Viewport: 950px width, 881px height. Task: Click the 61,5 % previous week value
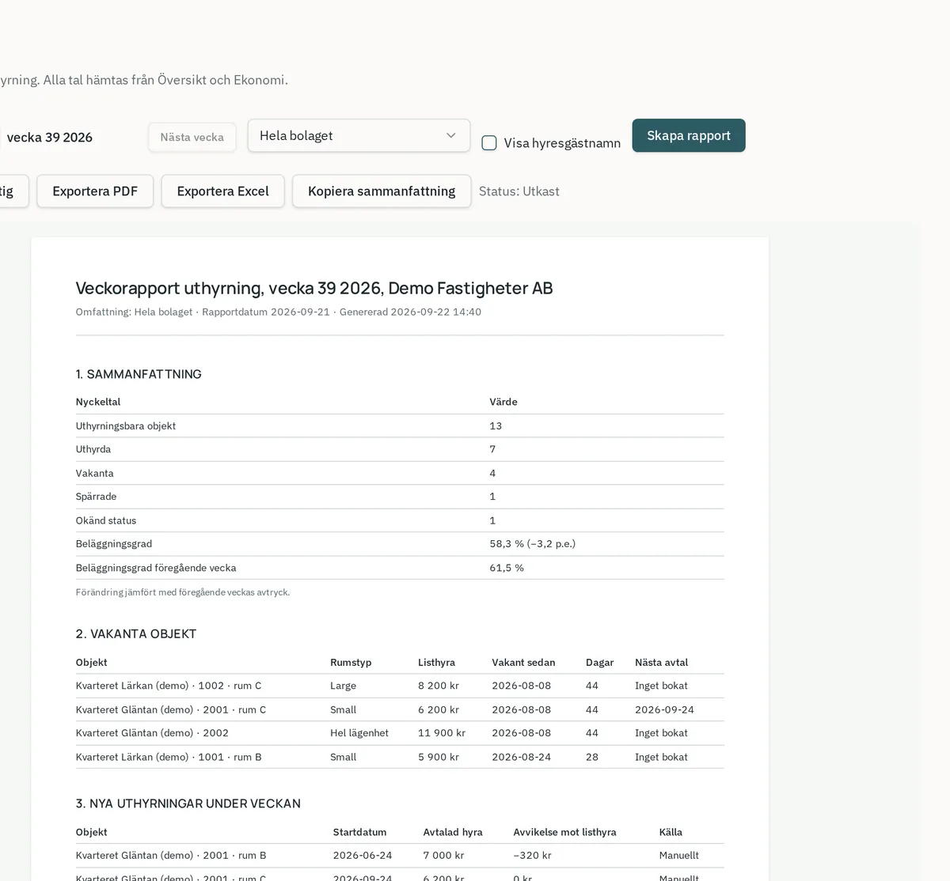click(507, 568)
